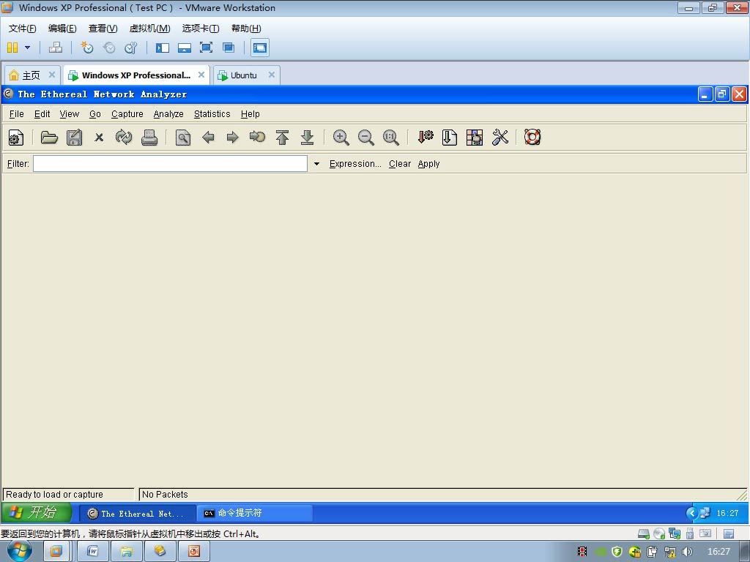
Task: Click the find packet magnifier icon
Action: (x=182, y=138)
